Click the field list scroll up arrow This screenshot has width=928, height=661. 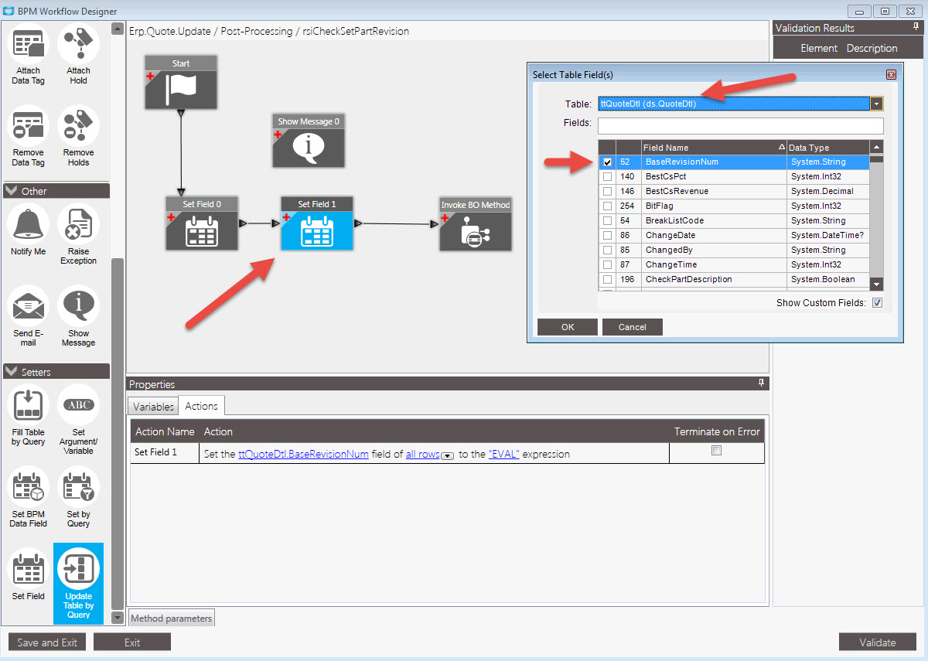click(x=876, y=148)
